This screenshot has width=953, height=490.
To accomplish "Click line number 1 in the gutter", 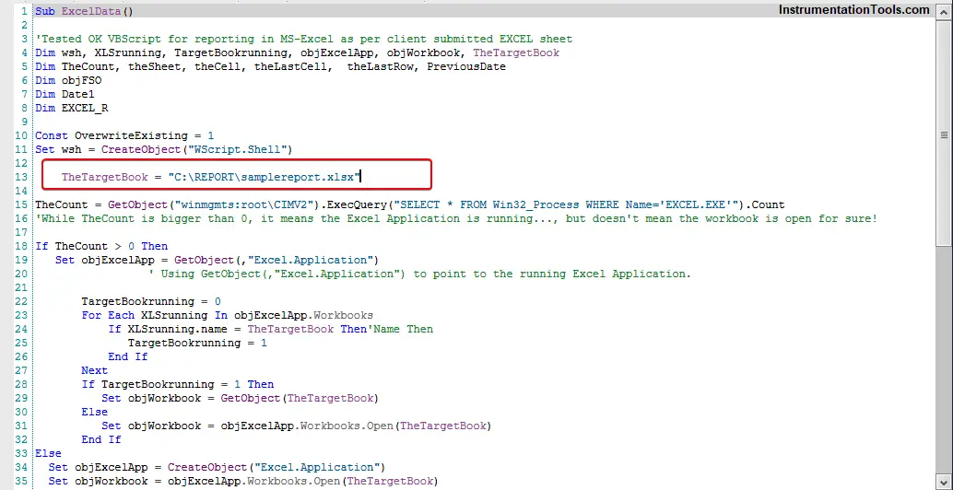I will [x=24, y=11].
